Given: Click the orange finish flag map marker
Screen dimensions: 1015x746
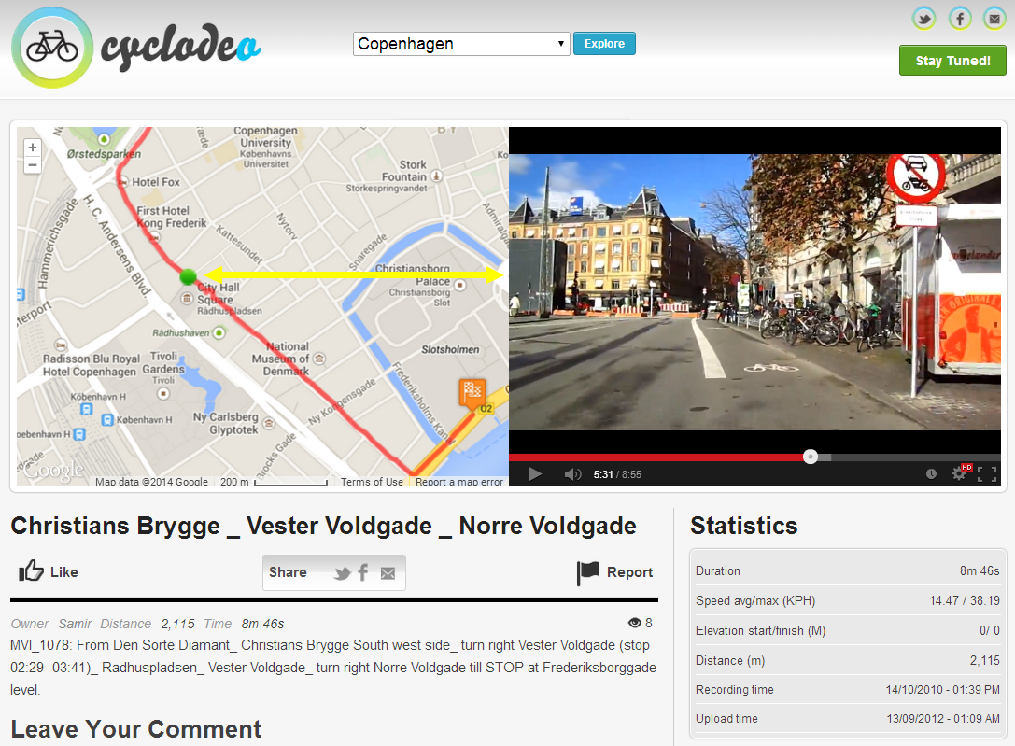Looking at the screenshot, I should click(472, 392).
